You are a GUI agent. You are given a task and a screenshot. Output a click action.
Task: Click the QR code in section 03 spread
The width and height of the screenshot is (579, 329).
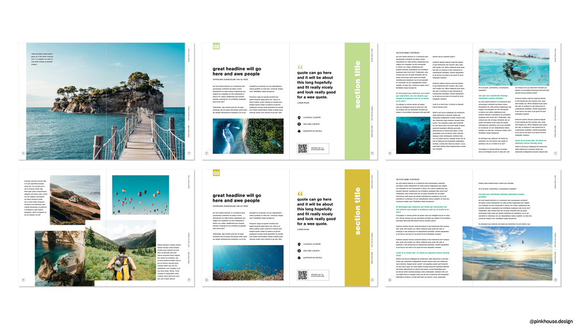pyautogui.click(x=302, y=275)
